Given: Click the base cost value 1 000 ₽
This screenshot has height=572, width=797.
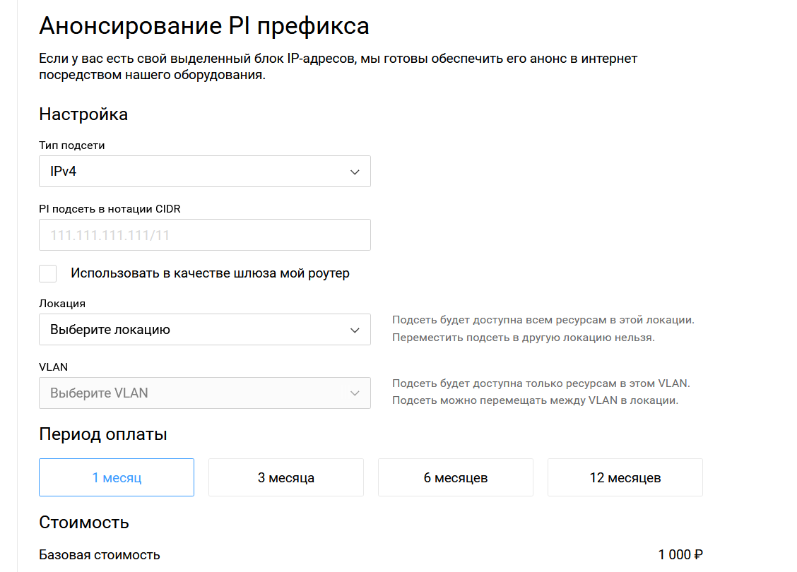Looking at the screenshot, I should pos(680,555).
